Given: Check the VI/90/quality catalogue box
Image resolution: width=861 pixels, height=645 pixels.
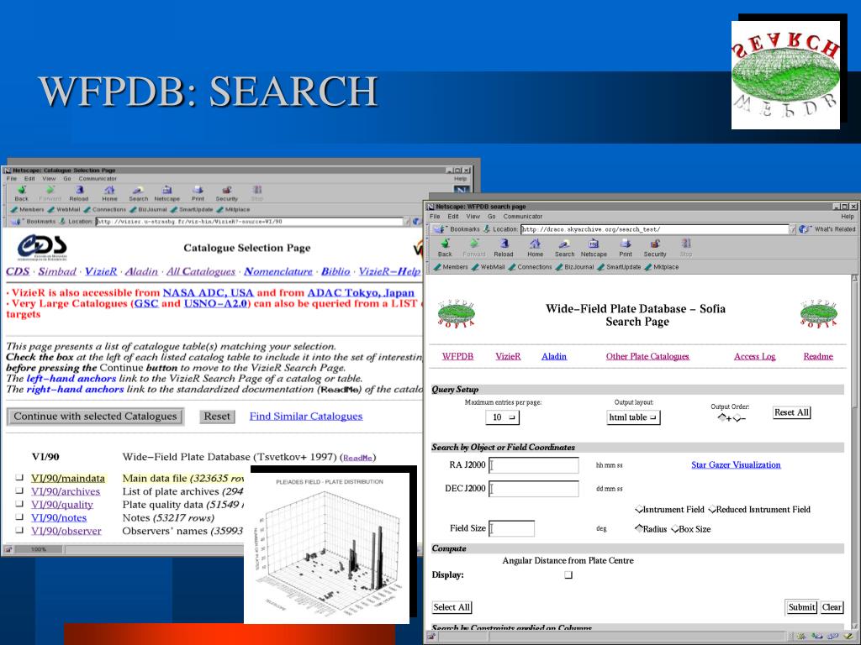Looking at the screenshot, I should [20, 504].
